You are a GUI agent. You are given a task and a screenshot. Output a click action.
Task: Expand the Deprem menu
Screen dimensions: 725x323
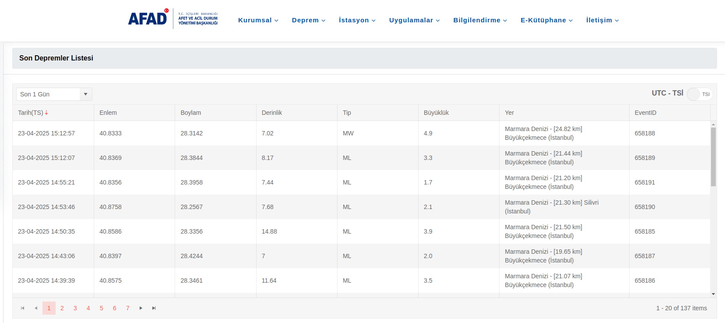[308, 20]
